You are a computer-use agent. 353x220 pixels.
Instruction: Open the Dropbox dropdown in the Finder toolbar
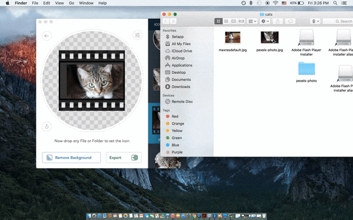point(315,21)
